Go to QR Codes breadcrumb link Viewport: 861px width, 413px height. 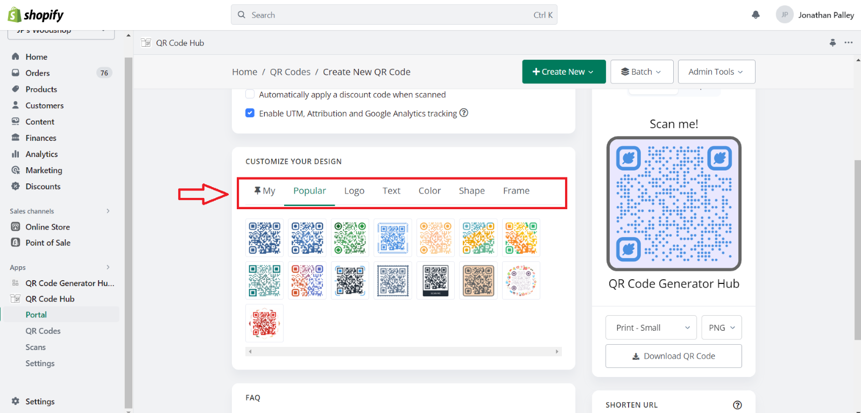[290, 72]
